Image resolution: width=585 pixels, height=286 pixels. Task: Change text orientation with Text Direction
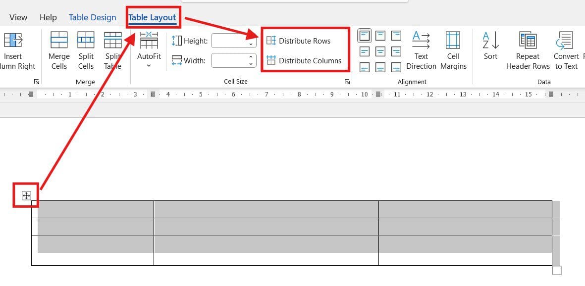click(421, 49)
